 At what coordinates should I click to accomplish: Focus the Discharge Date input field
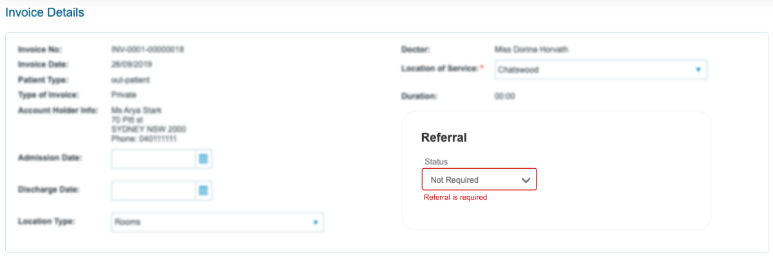tap(153, 190)
